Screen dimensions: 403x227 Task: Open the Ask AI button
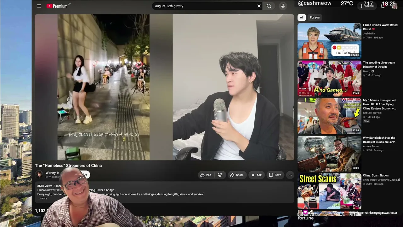(256, 175)
